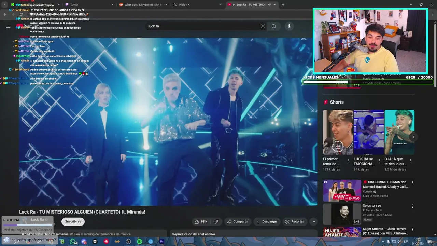Open the Luck Ra channel name link

coord(38,219)
